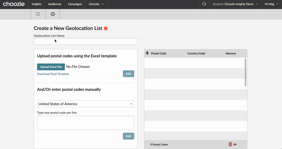Expand the Libraries dropdown menu
Image resolution: width=282 pixels, height=149 pixels.
tap(96, 4)
